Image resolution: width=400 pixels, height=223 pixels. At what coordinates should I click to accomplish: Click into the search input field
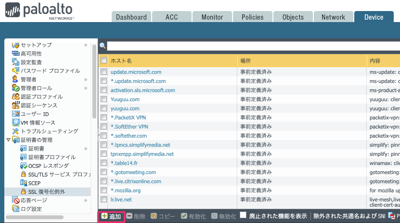tap(253, 46)
